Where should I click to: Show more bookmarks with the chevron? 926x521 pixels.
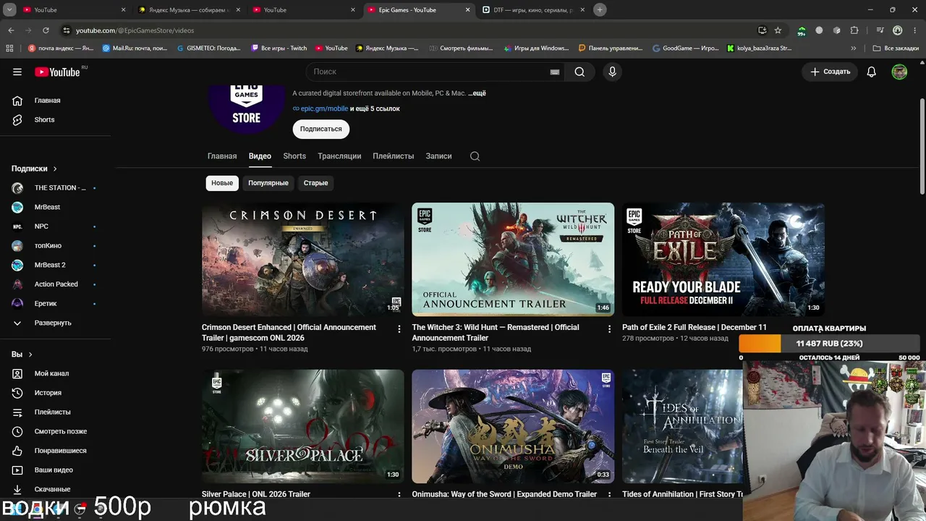pos(854,48)
